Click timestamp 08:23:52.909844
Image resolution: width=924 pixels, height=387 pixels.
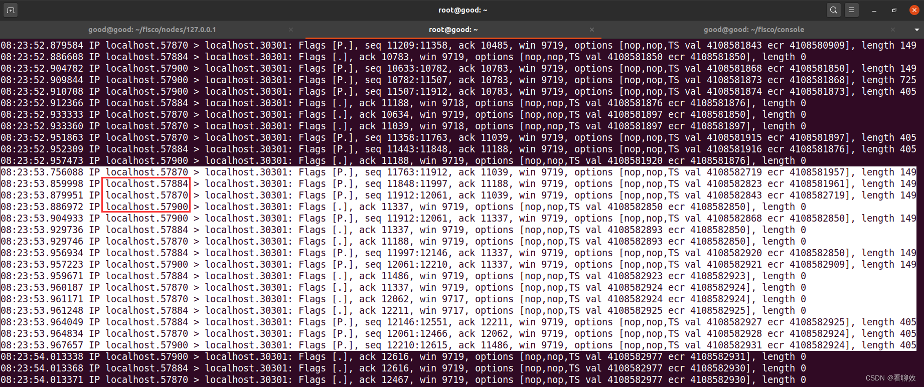coord(42,80)
